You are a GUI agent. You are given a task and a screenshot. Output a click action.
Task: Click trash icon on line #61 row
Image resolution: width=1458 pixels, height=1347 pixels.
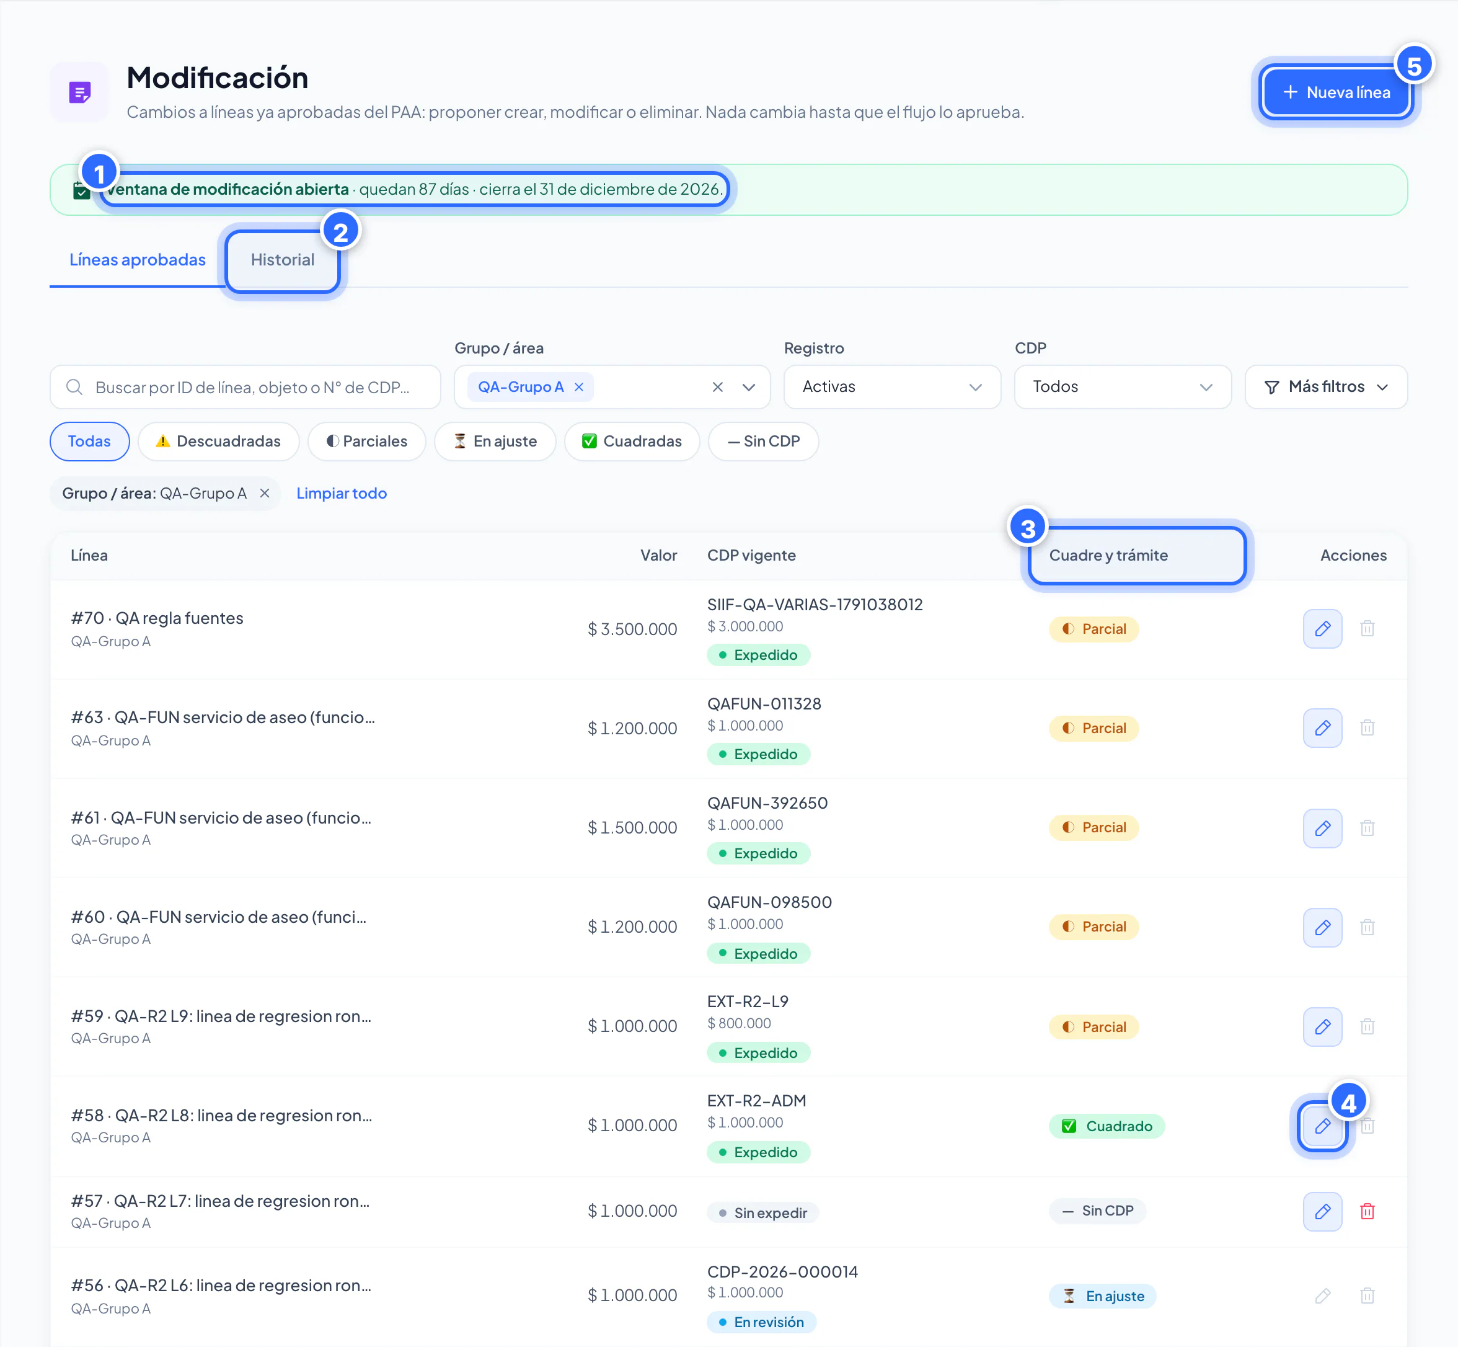click(x=1367, y=827)
